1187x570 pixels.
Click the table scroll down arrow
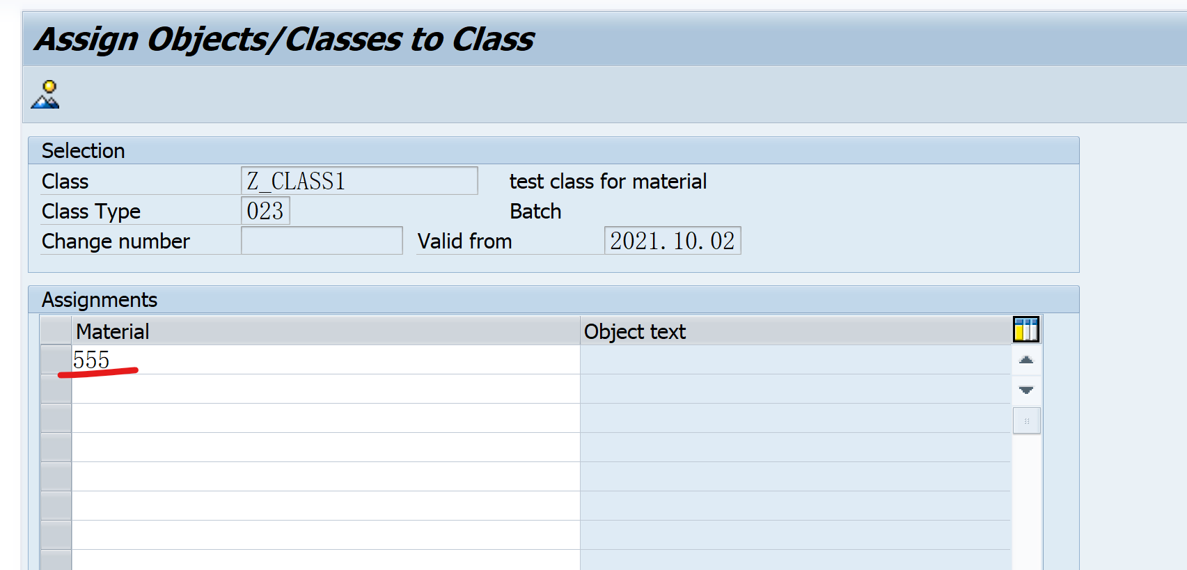point(1026,390)
